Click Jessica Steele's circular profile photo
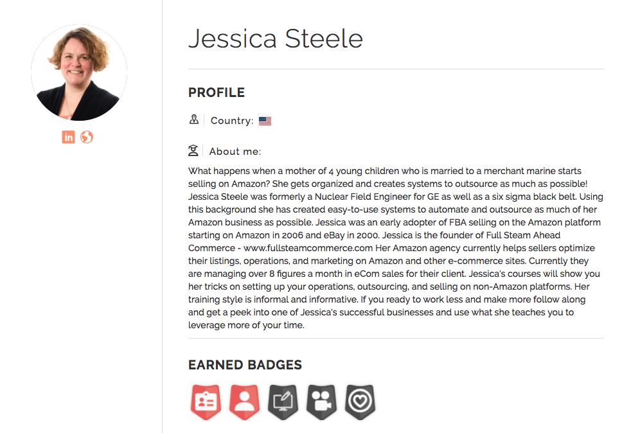 (x=78, y=73)
